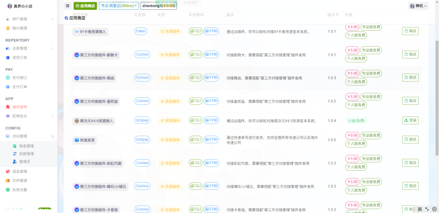Open 仓库管理 in the sidebar
The image size is (439, 213).
20,48
